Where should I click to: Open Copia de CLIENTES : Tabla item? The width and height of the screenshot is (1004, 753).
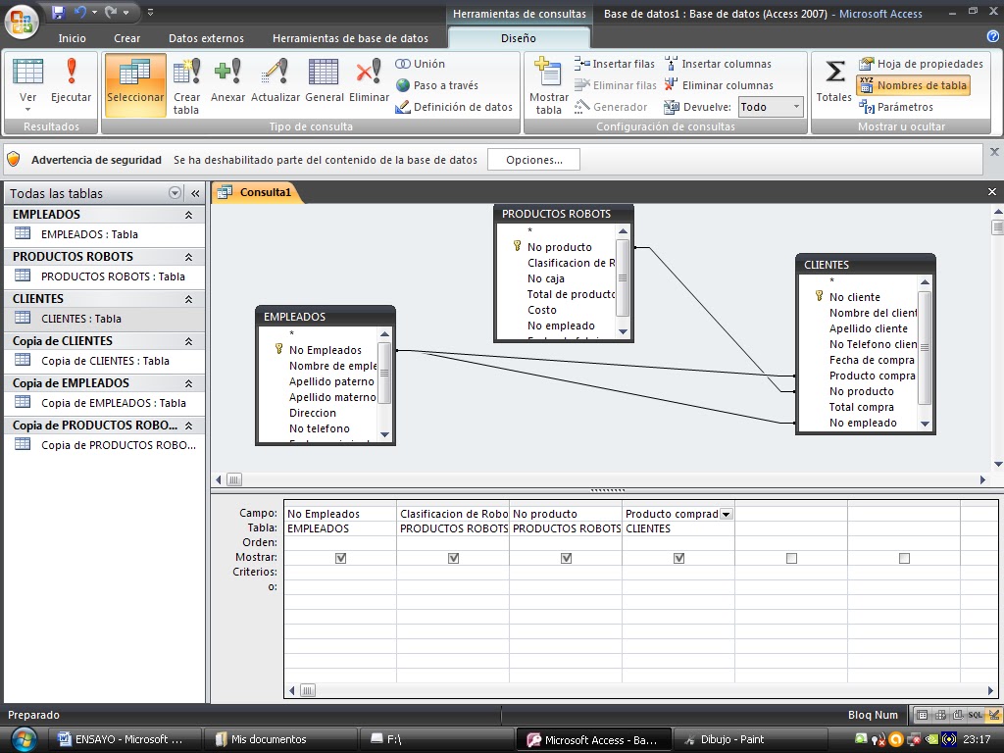104,361
